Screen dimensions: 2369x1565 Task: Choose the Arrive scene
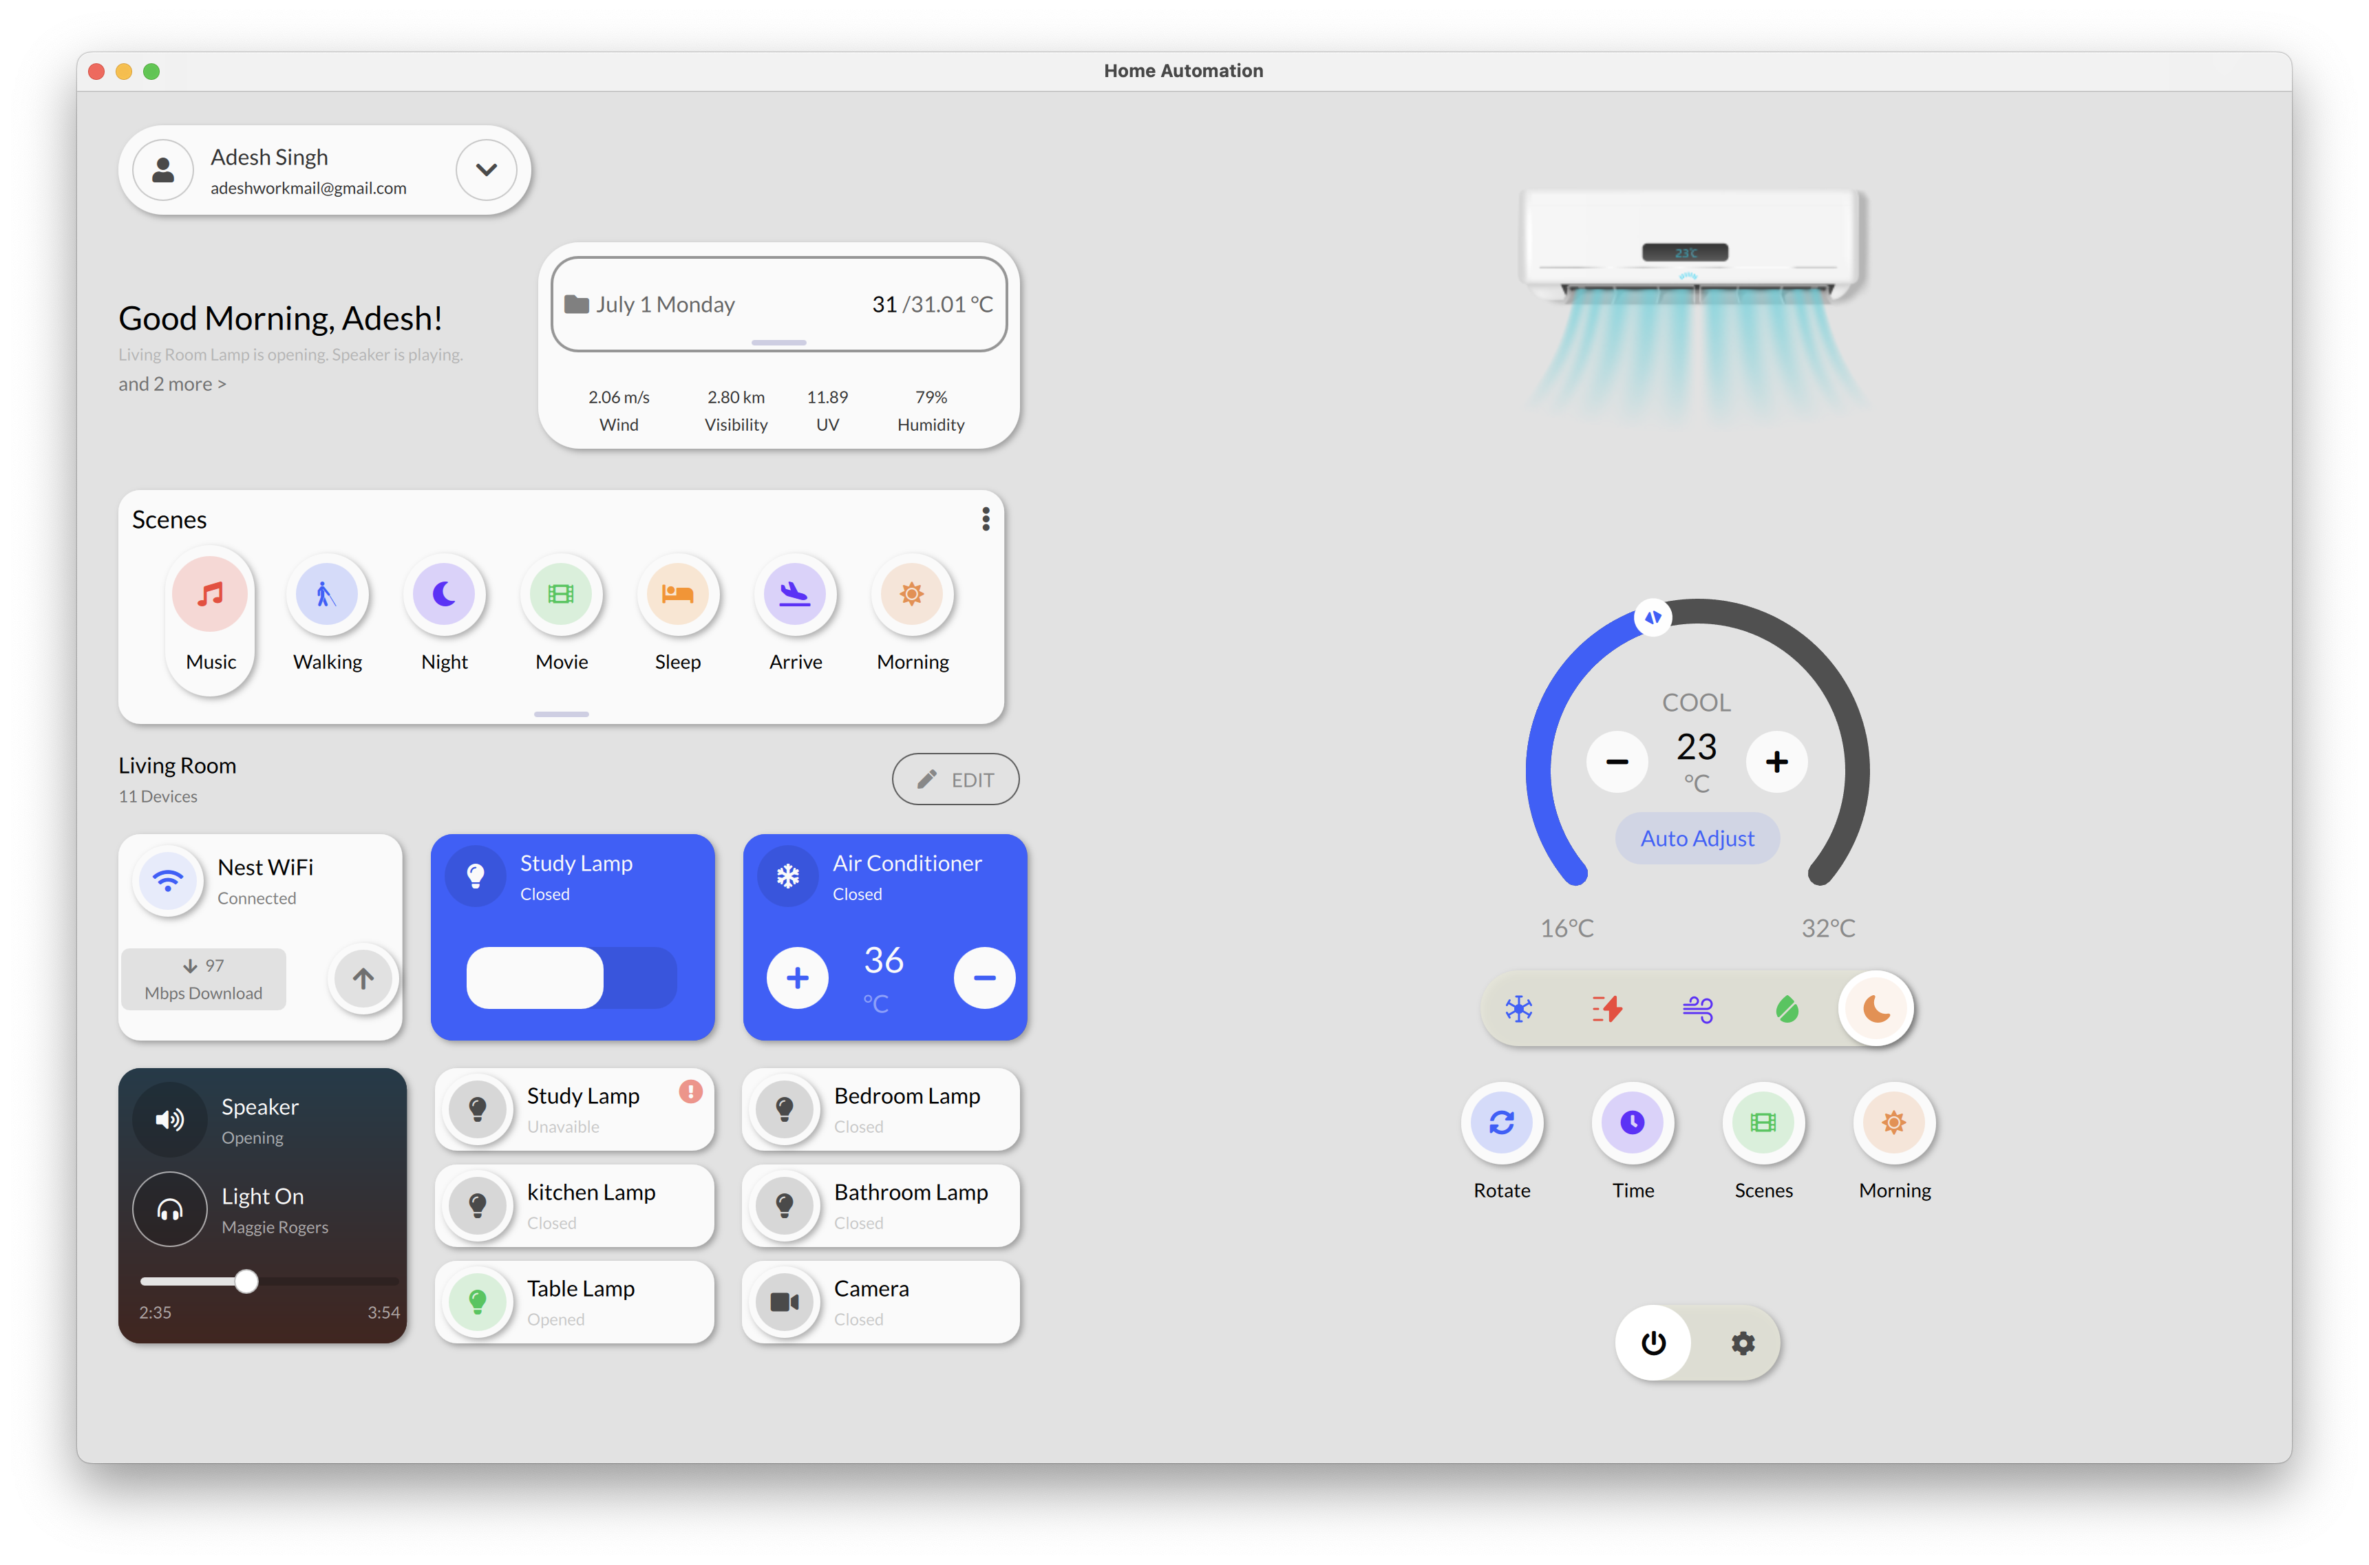tap(794, 594)
